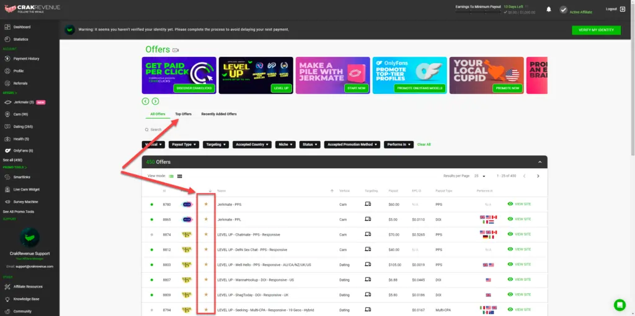This screenshot has width=635, height=316.
Task: Switch to the Top Offers tab
Action: point(183,114)
